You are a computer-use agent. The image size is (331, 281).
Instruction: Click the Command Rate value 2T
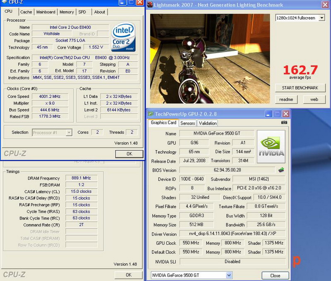pos(81,224)
